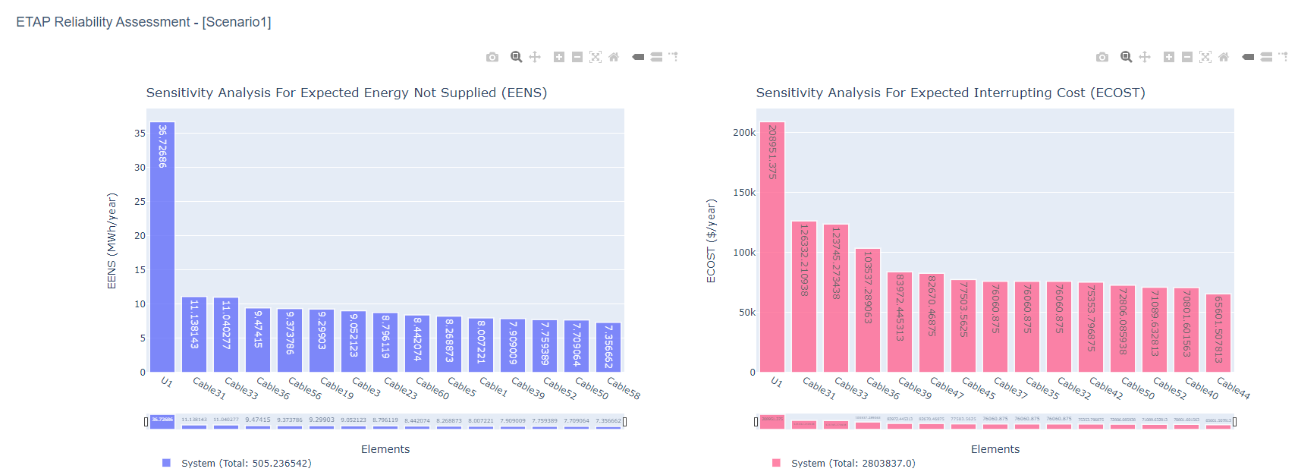This screenshot has width=1298, height=475.
Task: Zoom in on the EENS chart
Action: pos(559,56)
